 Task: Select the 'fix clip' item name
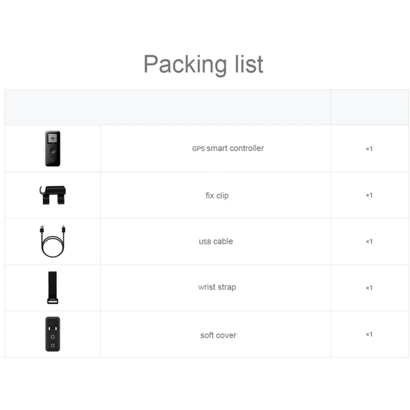pos(217,195)
